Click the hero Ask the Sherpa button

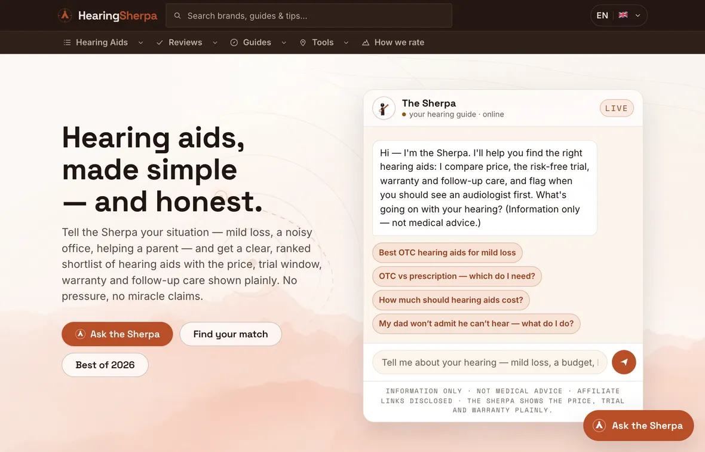click(x=117, y=334)
